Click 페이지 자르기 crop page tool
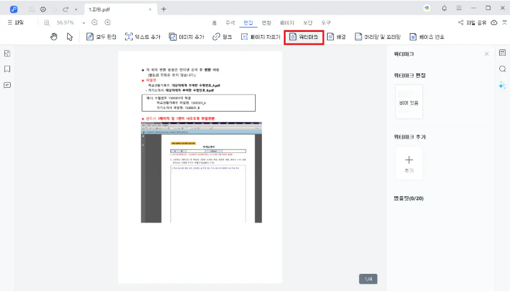The width and height of the screenshot is (510, 292). tap(261, 37)
